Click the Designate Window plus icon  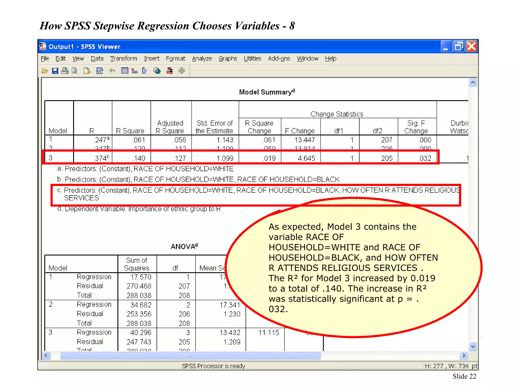point(182,71)
